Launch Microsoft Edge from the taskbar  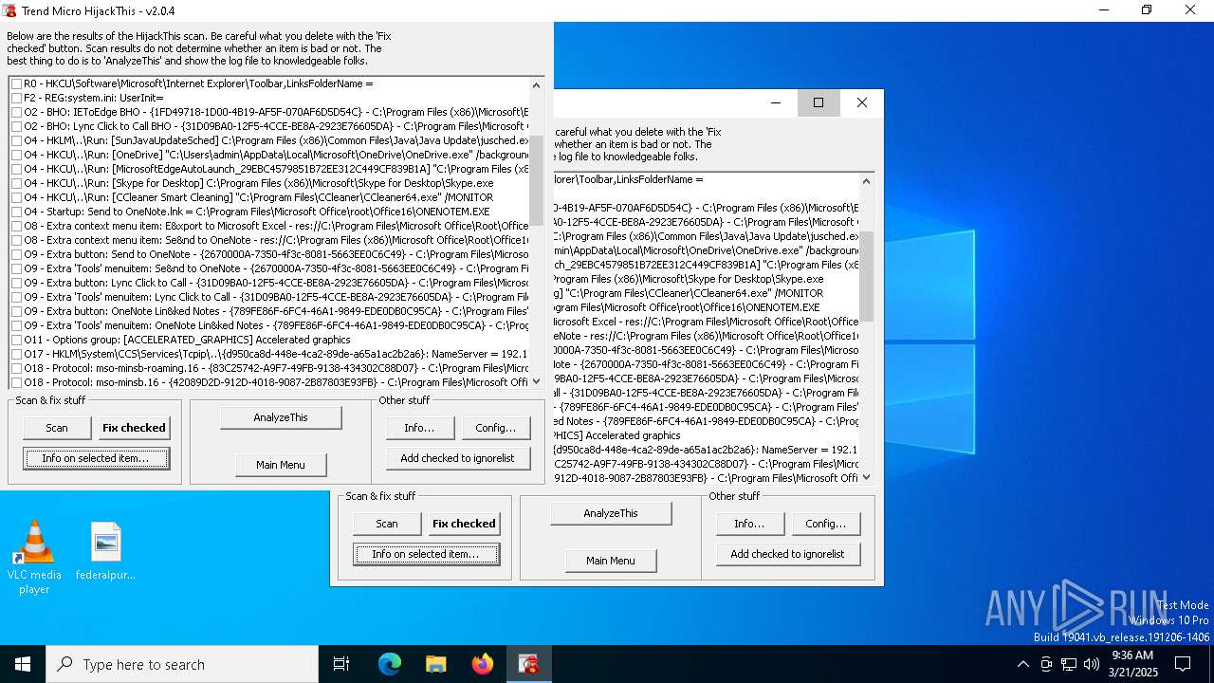point(390,664)
